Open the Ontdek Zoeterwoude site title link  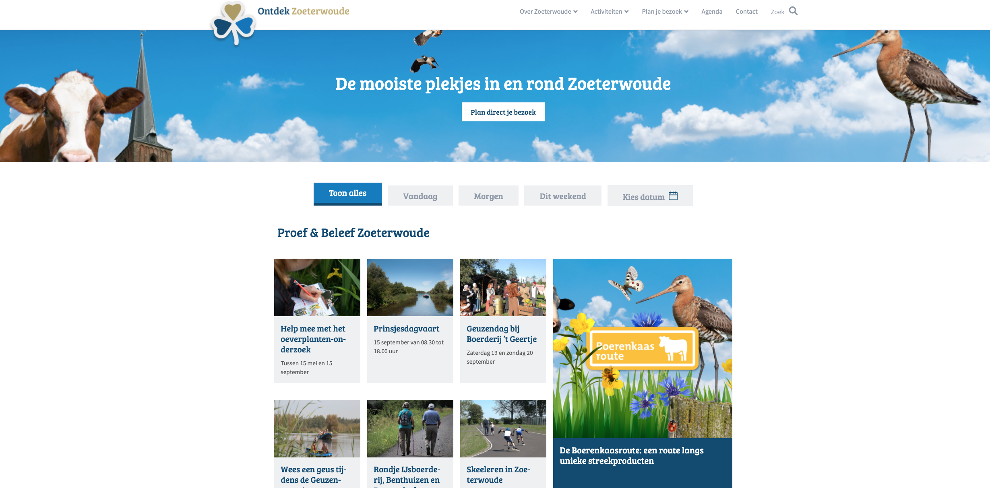click(304, 11)
